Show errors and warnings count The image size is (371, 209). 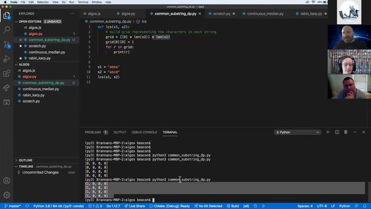point(95,206)
